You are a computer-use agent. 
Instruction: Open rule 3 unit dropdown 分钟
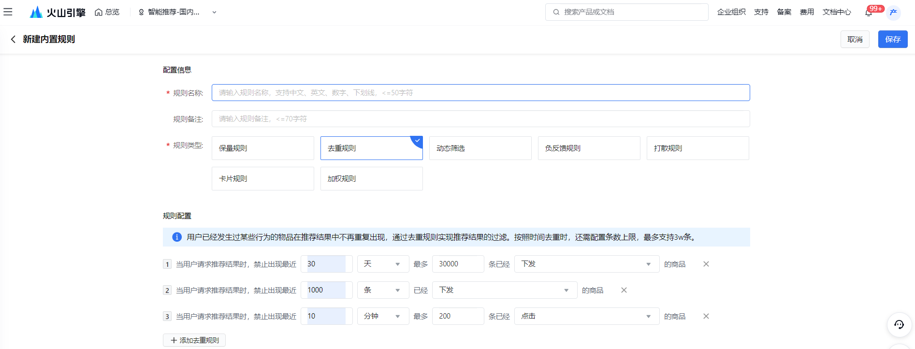point(383,316)
